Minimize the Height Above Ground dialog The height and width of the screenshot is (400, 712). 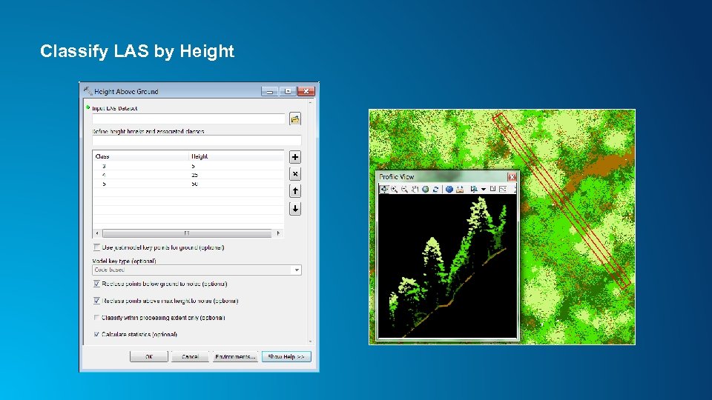pos(269,91)
